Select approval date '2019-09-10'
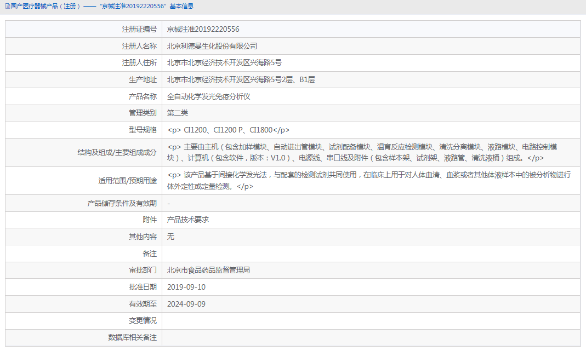Screen dimensions: 586x351 pos(186,287)
